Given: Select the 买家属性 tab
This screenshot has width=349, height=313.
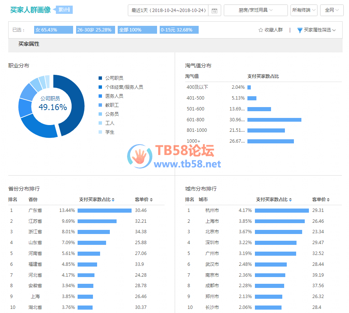Looking at the screenshot, I should pyautogui.click(x=29, y=44).
